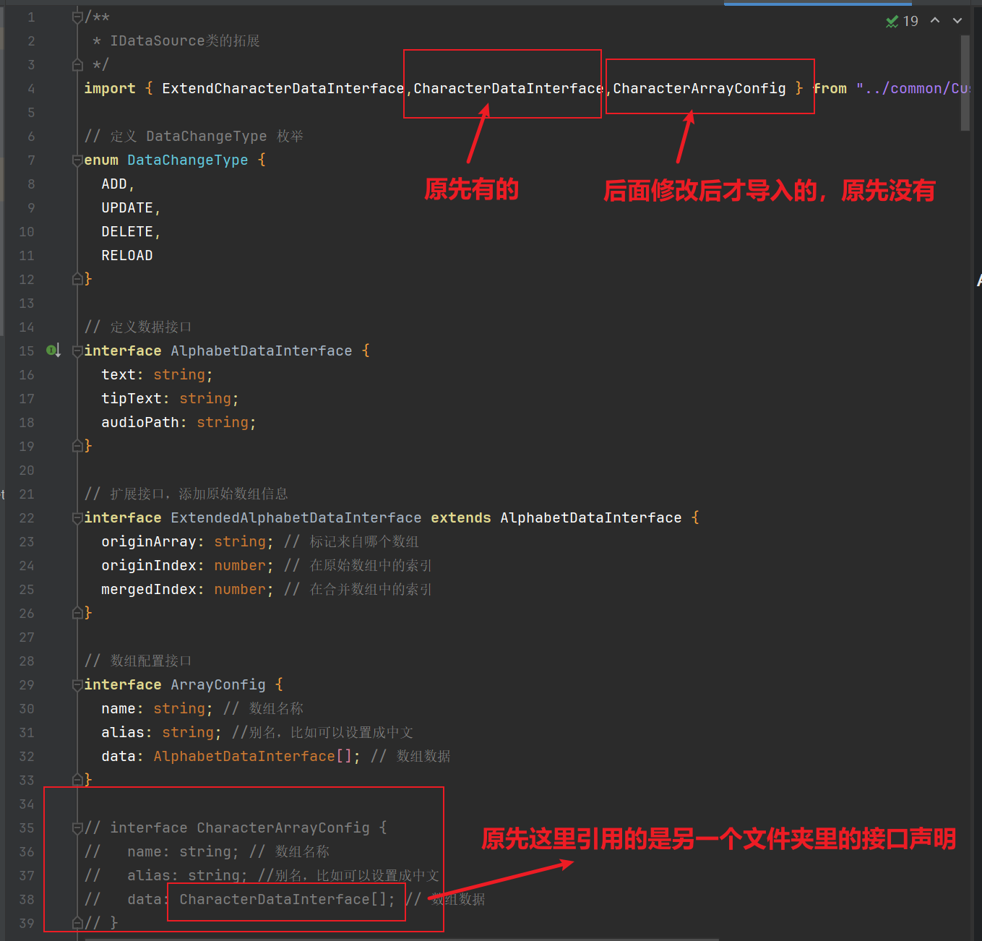This screenshot has width=982, height=941.
Task: Click the DELETE enum member
Action: pos(127,231)
